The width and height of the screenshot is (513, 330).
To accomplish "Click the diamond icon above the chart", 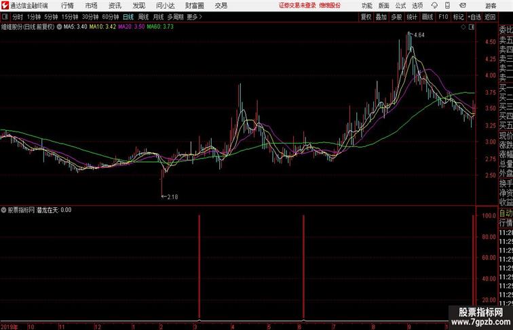I will point(463,27).
